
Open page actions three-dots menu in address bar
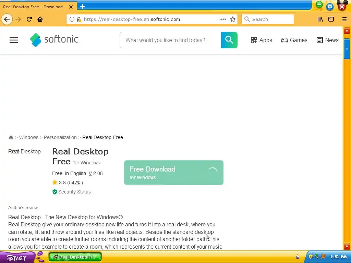click(x=223, y=19)
